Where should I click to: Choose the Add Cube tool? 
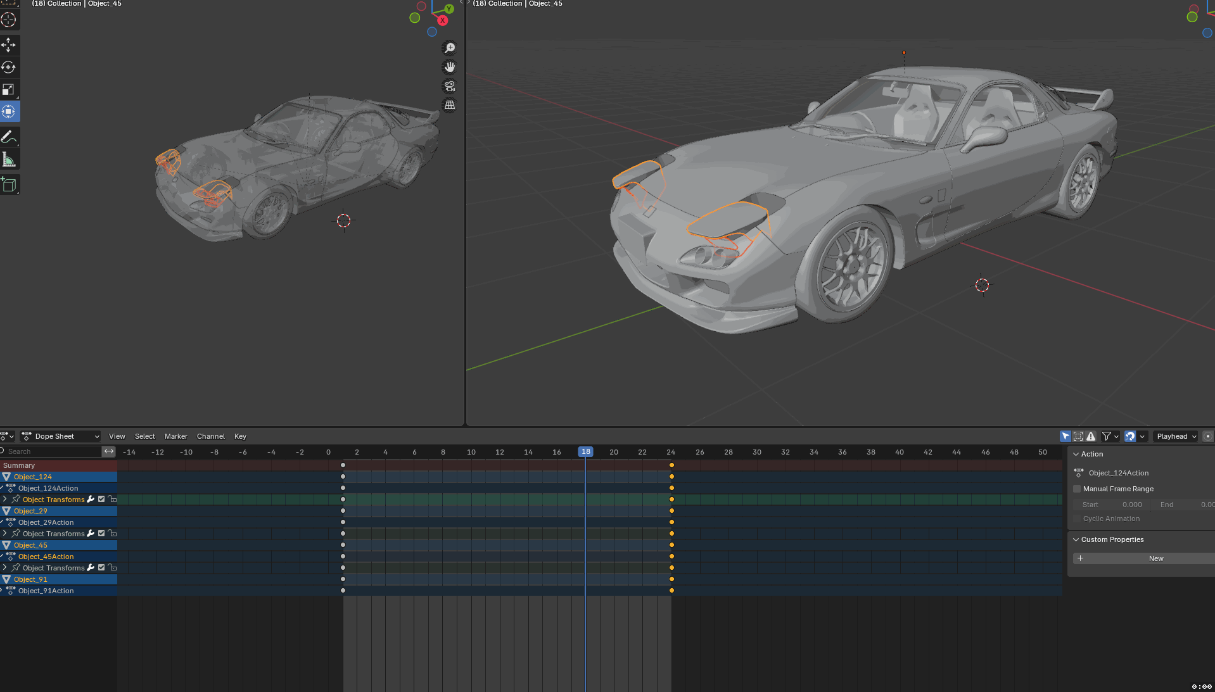[9, 185]
